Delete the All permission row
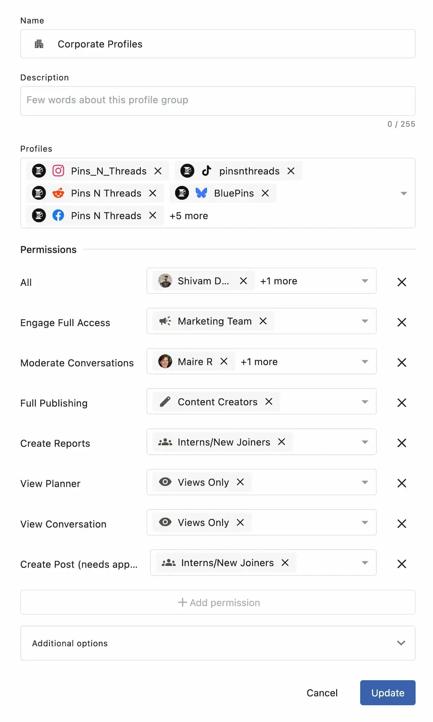Screen dimensions: 433x722 402,282
